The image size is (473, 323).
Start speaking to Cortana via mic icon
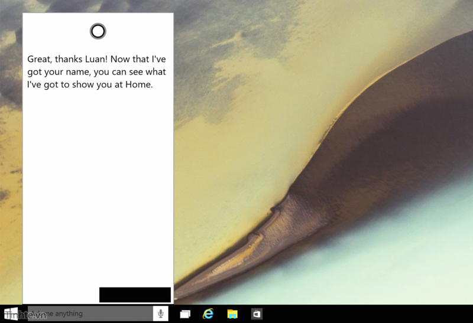(160, 314)
